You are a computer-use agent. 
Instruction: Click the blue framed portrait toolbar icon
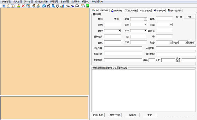(x=28, y=6)
